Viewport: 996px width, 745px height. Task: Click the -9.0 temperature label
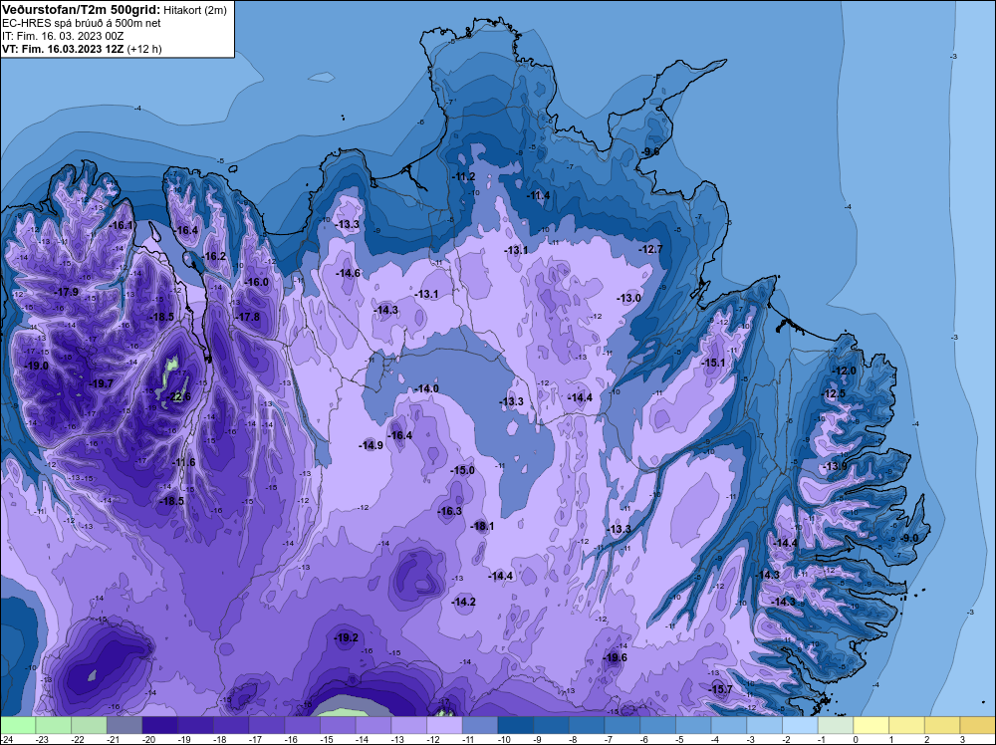click(909, 538)
